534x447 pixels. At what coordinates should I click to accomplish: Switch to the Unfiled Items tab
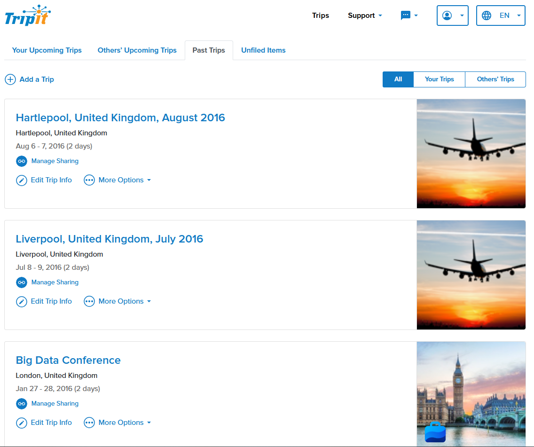point(263,50)
